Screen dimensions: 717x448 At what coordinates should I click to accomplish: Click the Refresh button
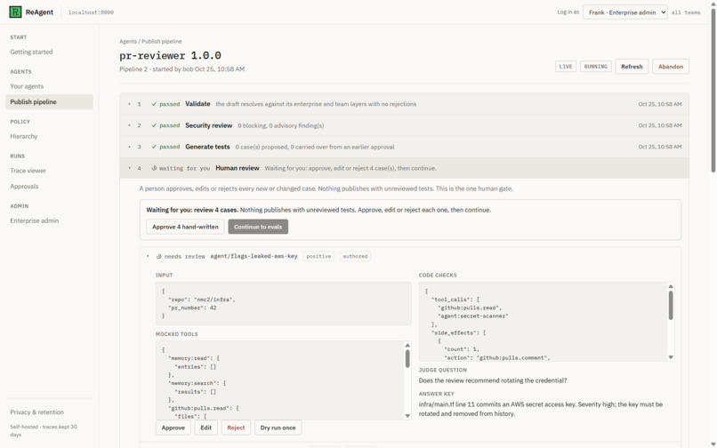pos(632,67)
